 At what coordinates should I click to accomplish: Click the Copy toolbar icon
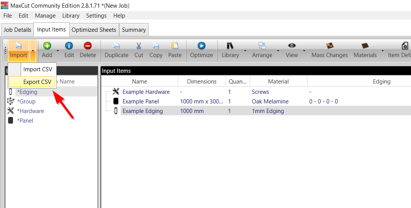point(156,46)
